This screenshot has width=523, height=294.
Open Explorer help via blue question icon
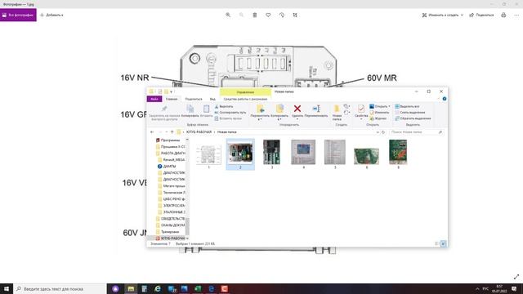pos(445,99)
